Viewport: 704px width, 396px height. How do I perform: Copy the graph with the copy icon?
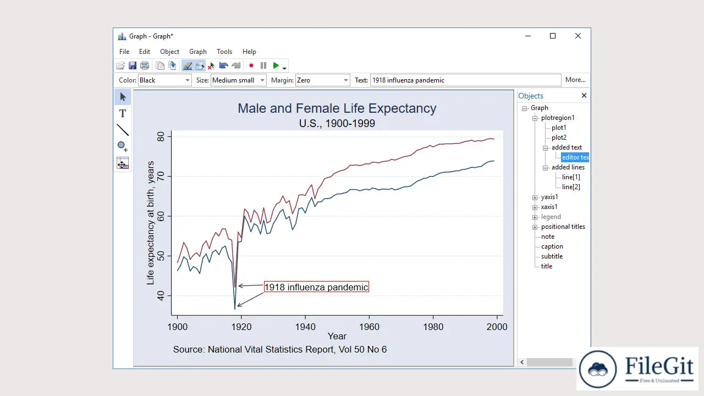[x=160, y=66]
